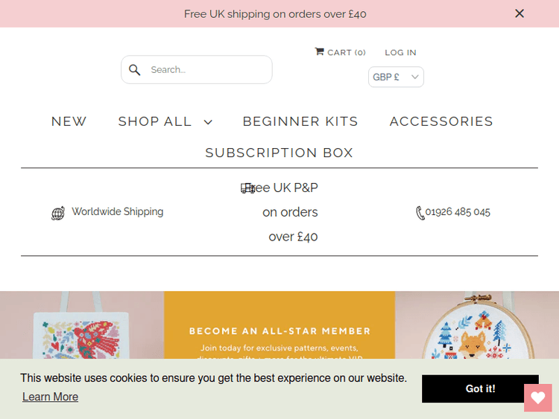Click the Become an All-Star Member banner
This screenshot has width=559, height=419.
click(x=279, y=331)
